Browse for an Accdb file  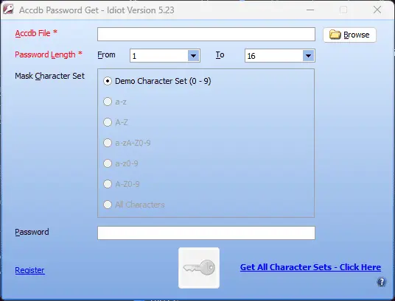click(x=349, y=35)
